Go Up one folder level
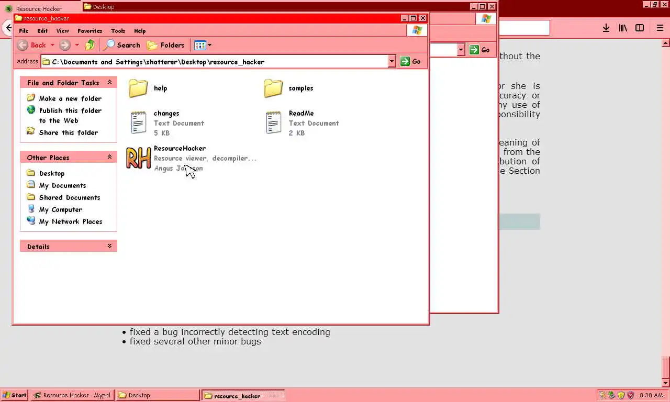Viewport: 670px width, 402px height. pos(91,45)
